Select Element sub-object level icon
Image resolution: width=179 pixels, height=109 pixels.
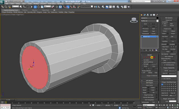154,57
